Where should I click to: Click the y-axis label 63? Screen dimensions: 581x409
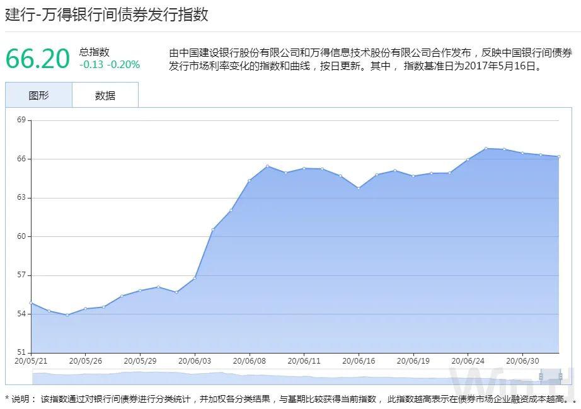[21, 197]
